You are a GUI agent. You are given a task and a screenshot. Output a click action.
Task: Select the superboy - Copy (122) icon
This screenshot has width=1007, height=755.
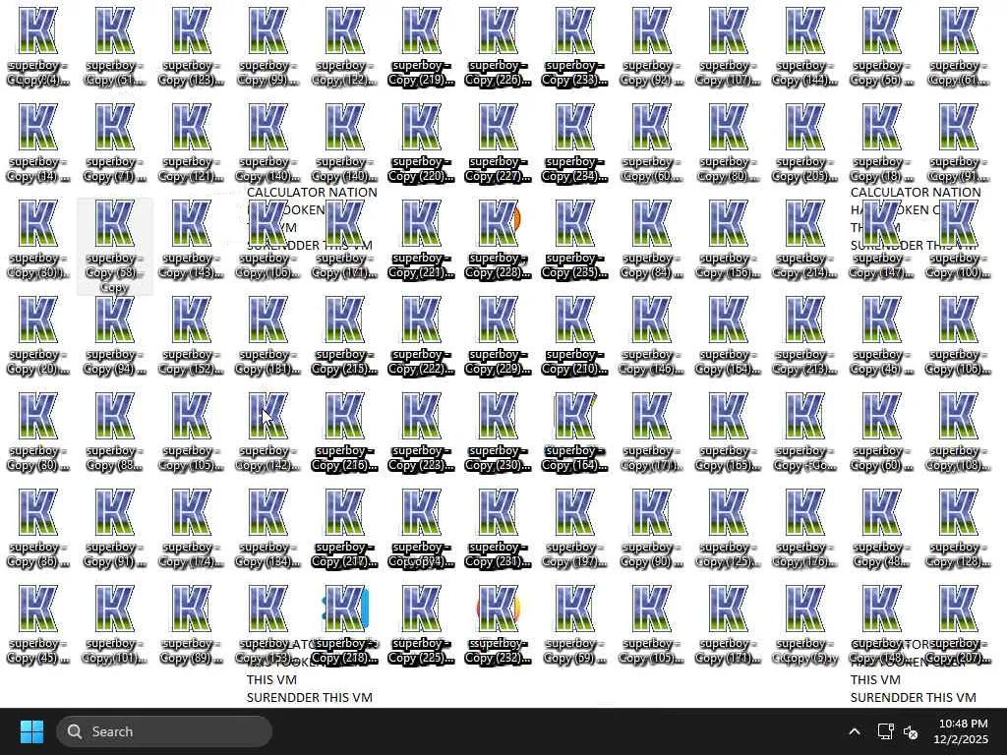click(x=345, y=46)
